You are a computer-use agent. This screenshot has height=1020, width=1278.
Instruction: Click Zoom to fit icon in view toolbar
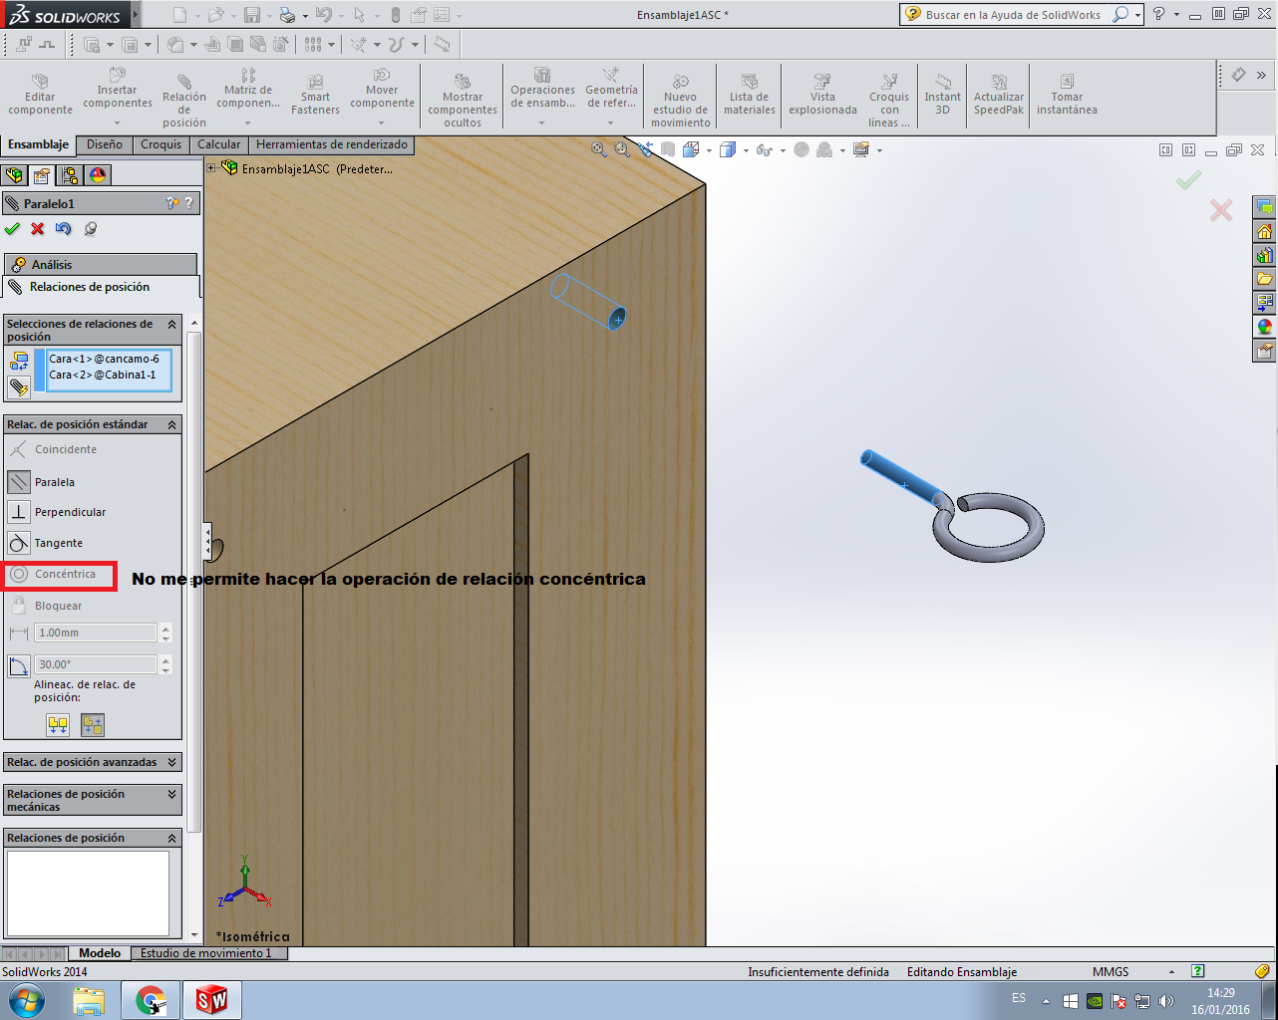click(599, 150)
